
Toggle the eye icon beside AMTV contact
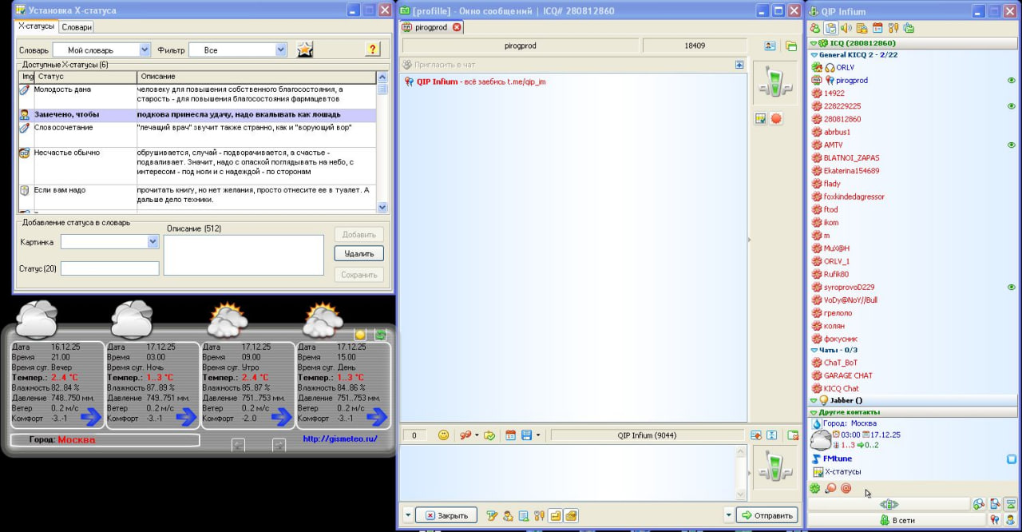(x=1011, y=145)
